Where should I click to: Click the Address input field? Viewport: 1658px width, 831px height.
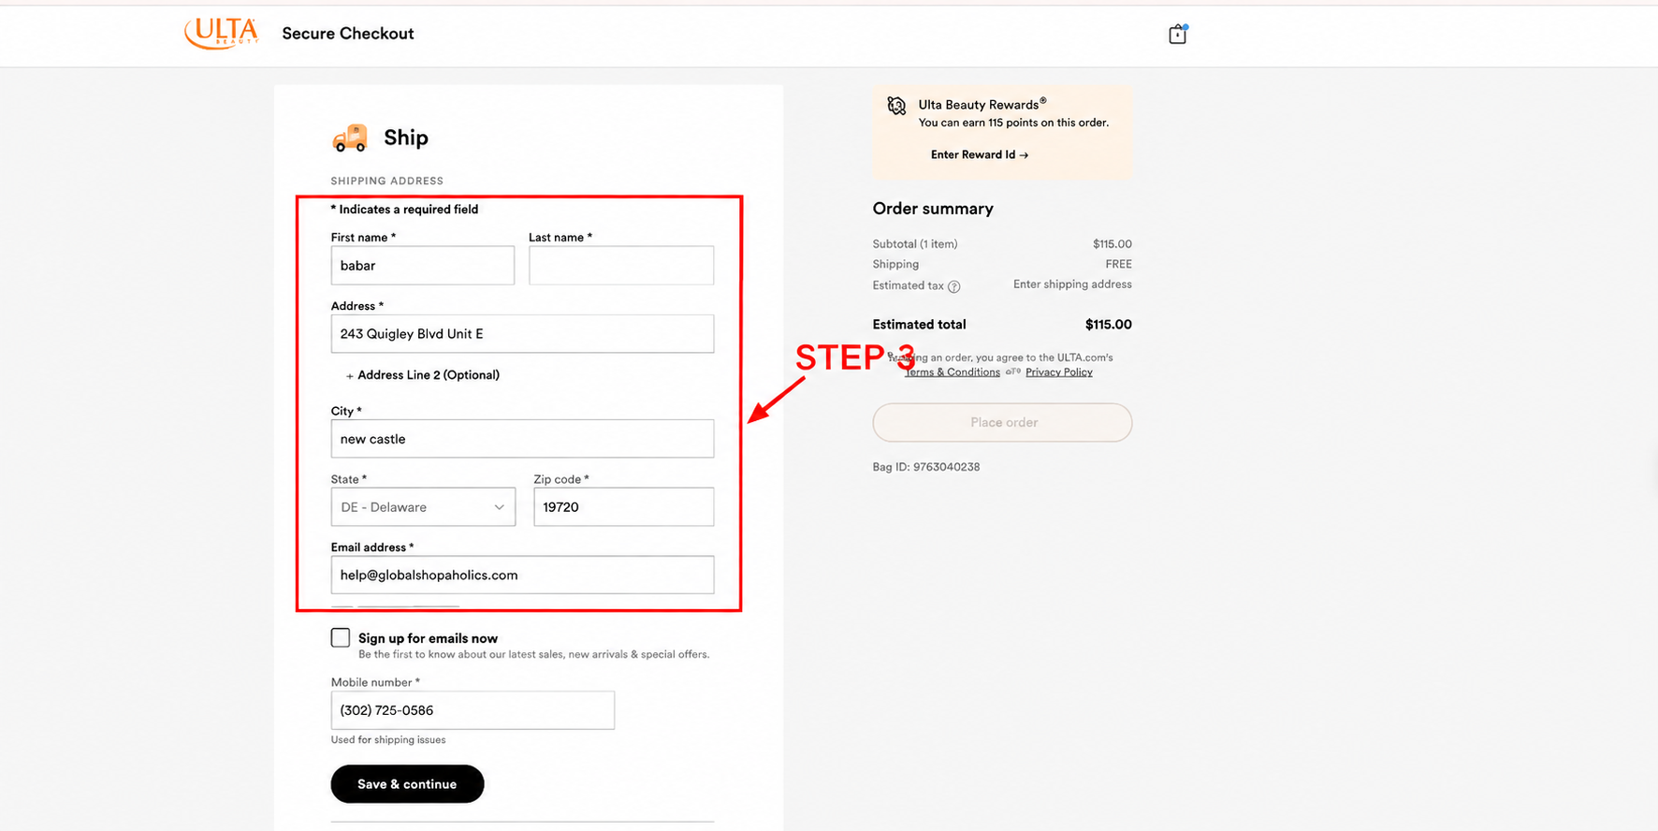pyautogui.click(x=522, y=334)
